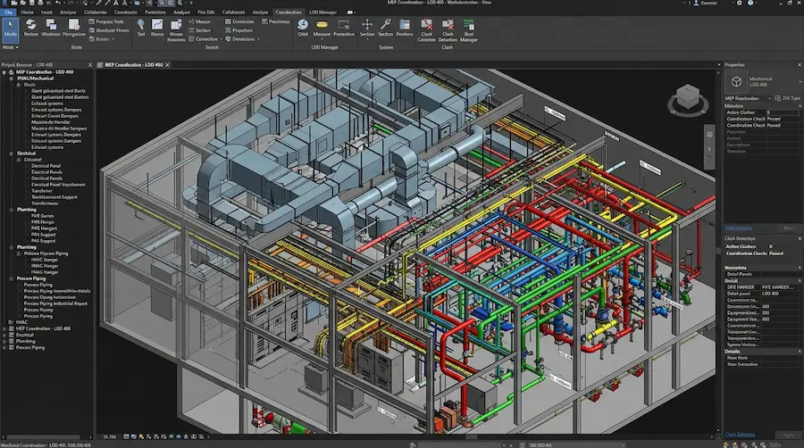This screenshot has width=804, height=448.
Task: Open the Navigation ribbon tool
Action: [x=74, y=29]
